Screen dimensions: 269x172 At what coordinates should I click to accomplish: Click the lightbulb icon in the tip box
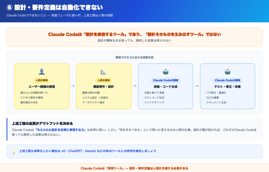tap(14, 151)
